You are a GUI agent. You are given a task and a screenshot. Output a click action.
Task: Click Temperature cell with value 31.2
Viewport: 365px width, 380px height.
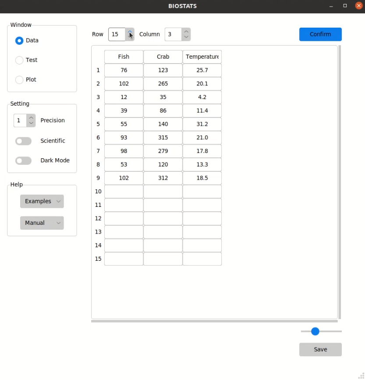202,124
